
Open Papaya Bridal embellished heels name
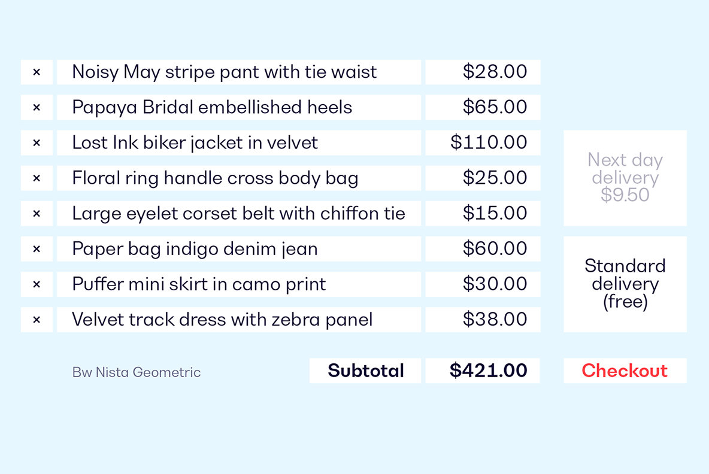pyautogui.click(x=239, y=107)
